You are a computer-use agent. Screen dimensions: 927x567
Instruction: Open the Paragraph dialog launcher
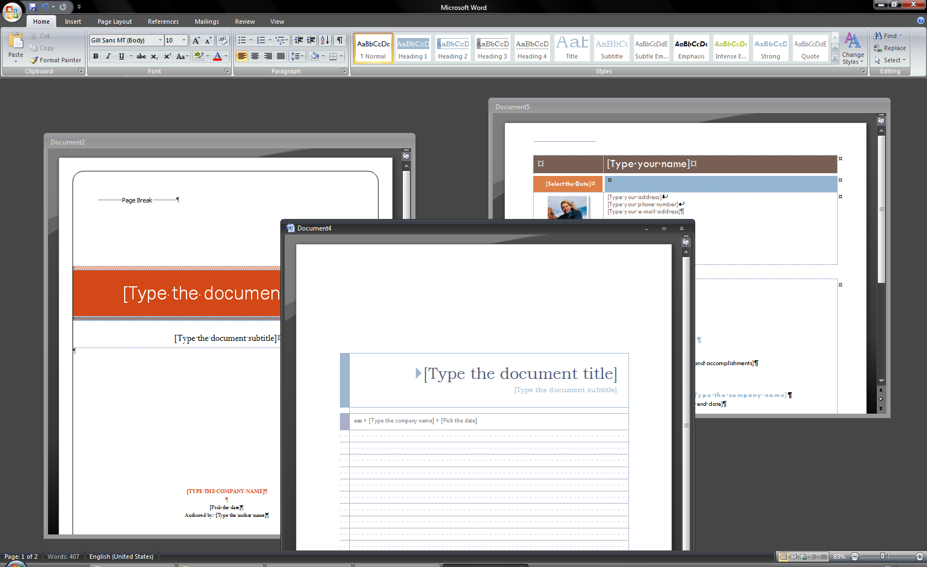pos(344,71)
